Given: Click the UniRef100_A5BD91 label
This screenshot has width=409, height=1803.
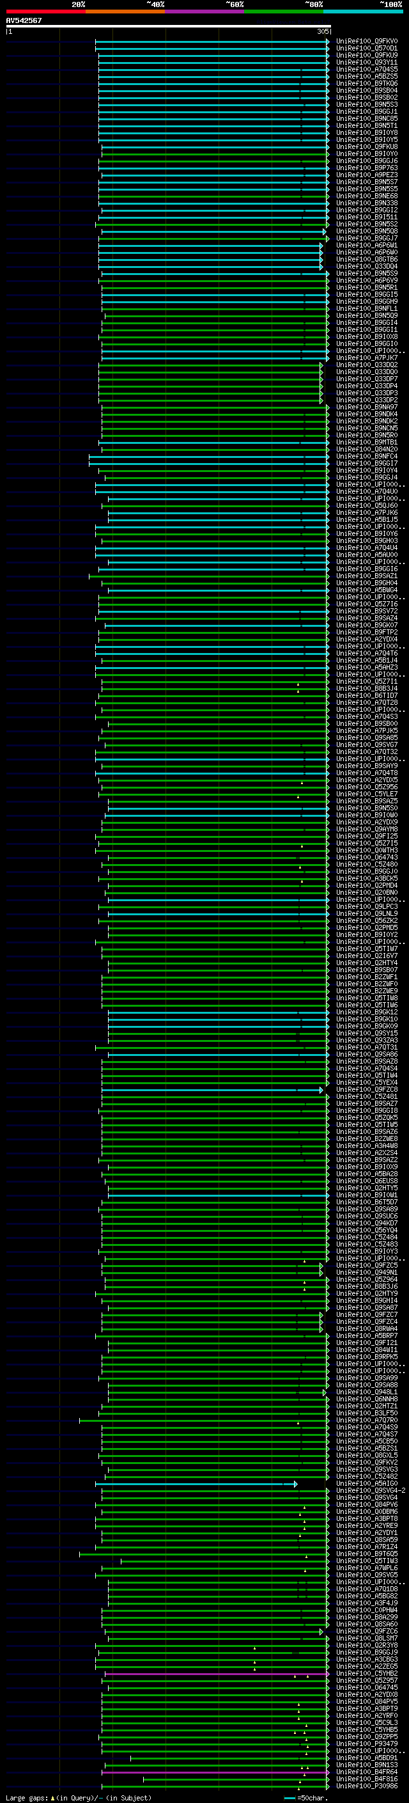Looking at the screenshot, I should pyautogui.click(x=367, y=1758).
